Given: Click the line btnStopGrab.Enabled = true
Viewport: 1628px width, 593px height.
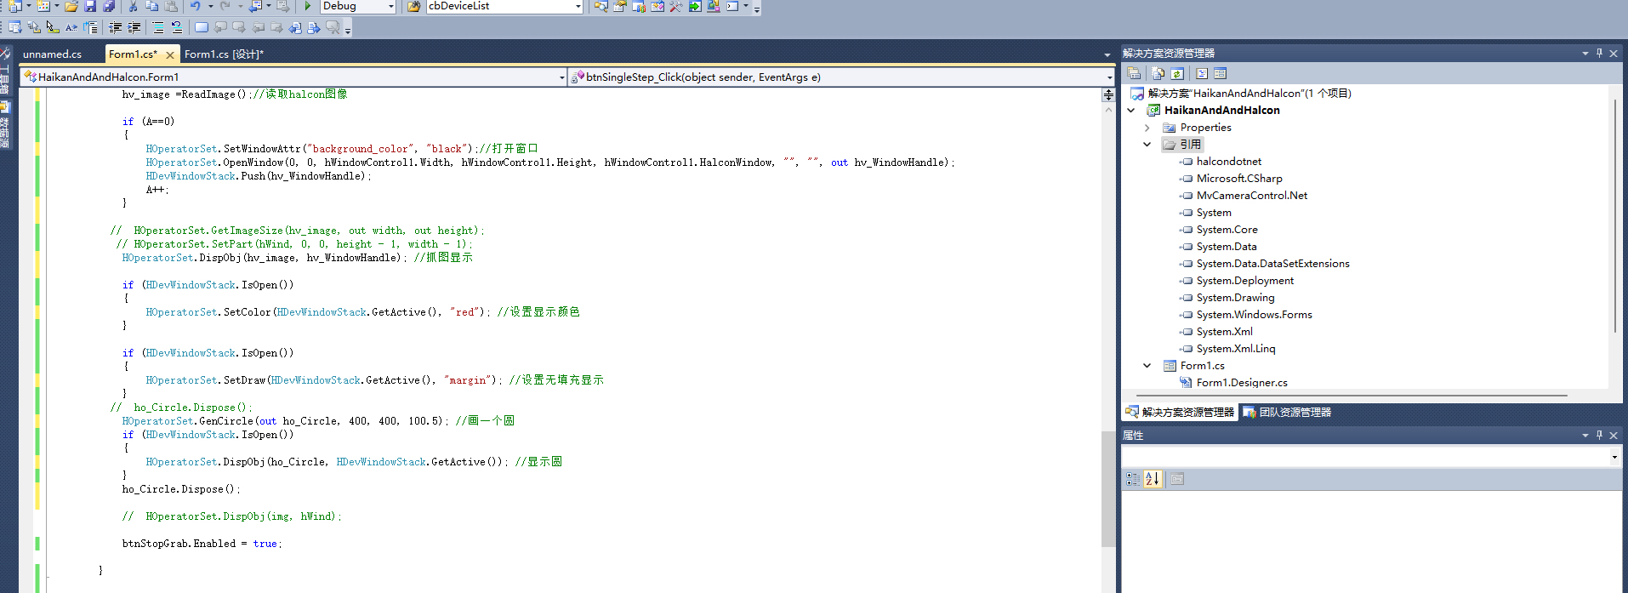Looking at the screenshot, I should point(202,544).
